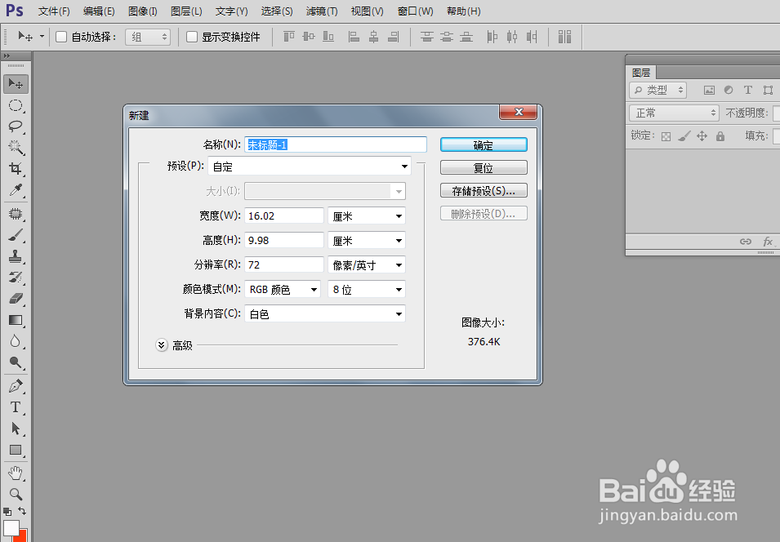Click the 确定 button
Screen dimensions: 780x542
click(x=483, y=144)
